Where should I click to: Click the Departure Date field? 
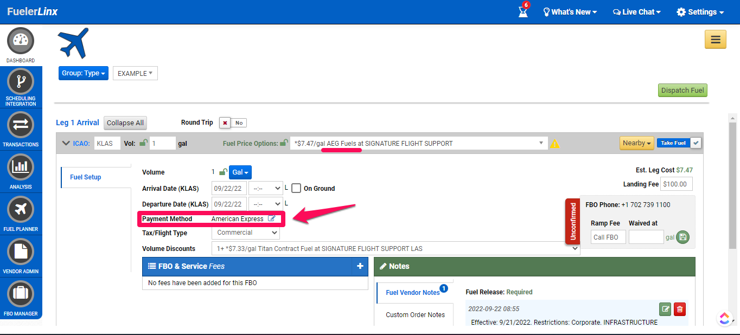coord(228,204)
